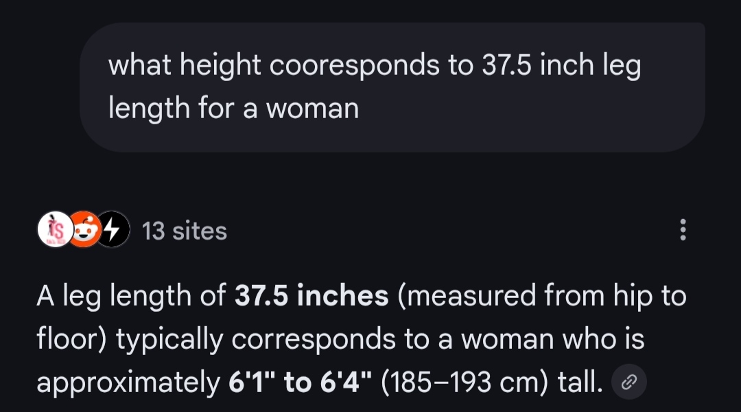
Task: Click the bold 6'1" to 6'4" height range
Action: coord(299,384)
